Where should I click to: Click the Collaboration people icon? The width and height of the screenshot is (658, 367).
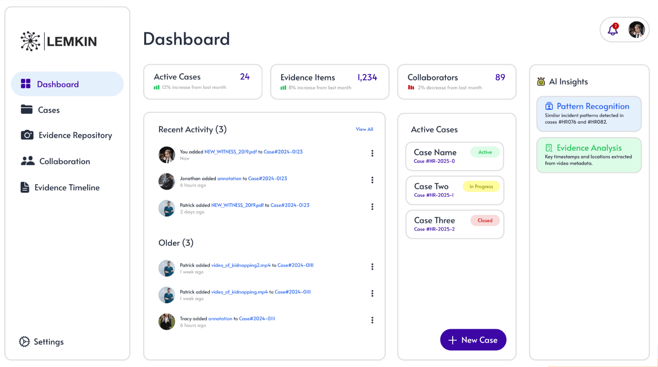pos(28,161)
